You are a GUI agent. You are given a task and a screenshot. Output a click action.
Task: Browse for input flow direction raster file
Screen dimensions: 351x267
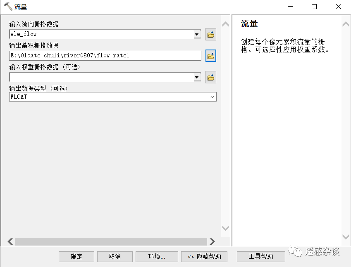point(210,34)
